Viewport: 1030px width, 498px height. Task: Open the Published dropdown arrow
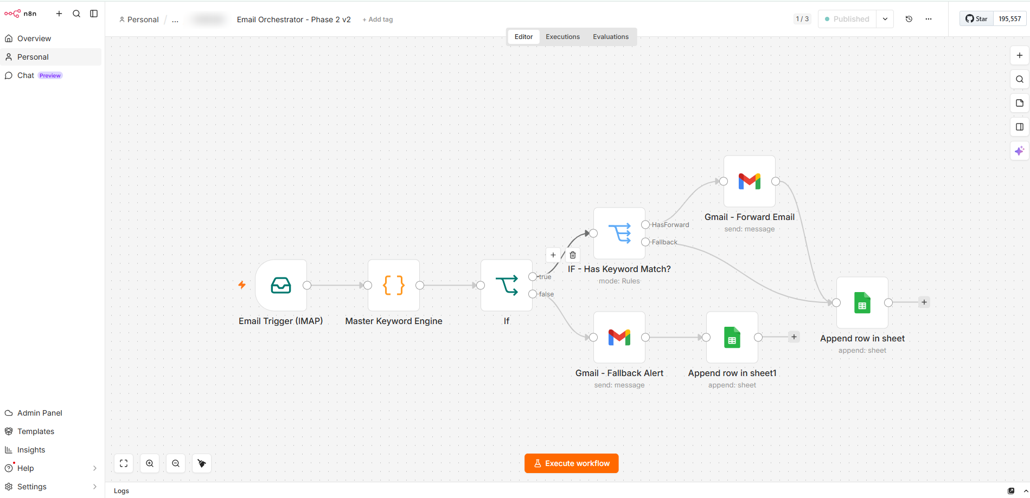[x=885, y=19]
